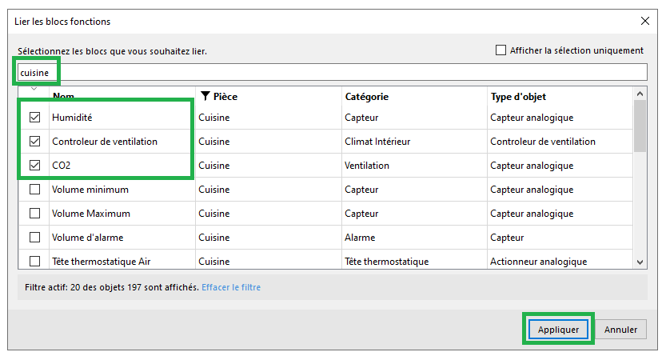Viewport: 666px width, 364px height.
Task: Uncheck the Humidité checkbox
Action: pyautogui.click(x=34, y=118)
